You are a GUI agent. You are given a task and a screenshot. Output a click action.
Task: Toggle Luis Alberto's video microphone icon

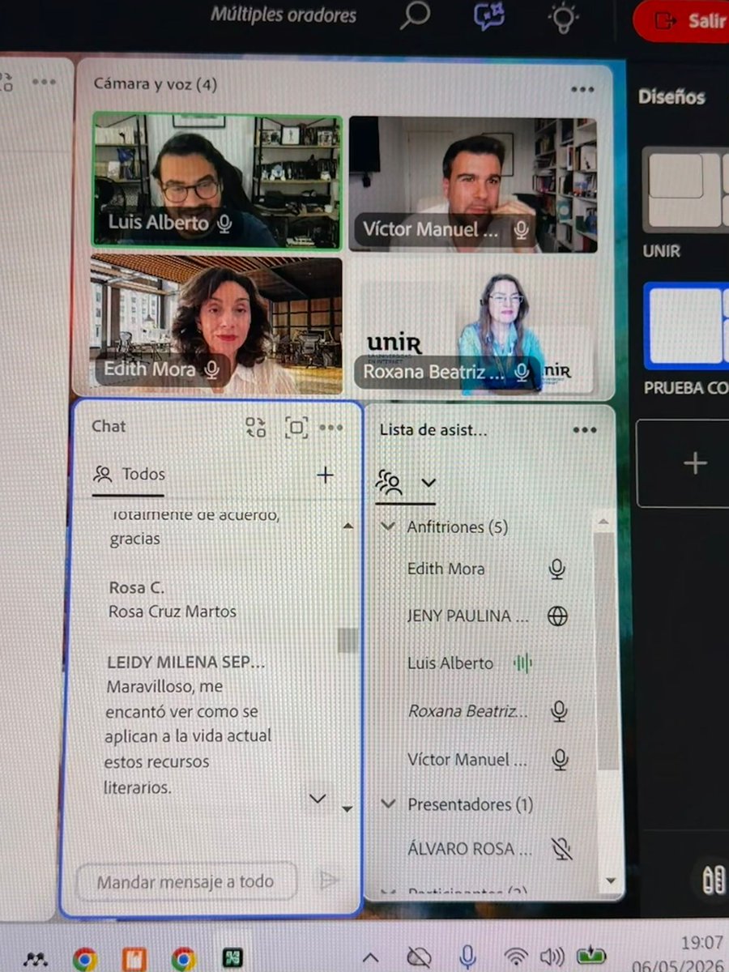[x=224, y=223]
